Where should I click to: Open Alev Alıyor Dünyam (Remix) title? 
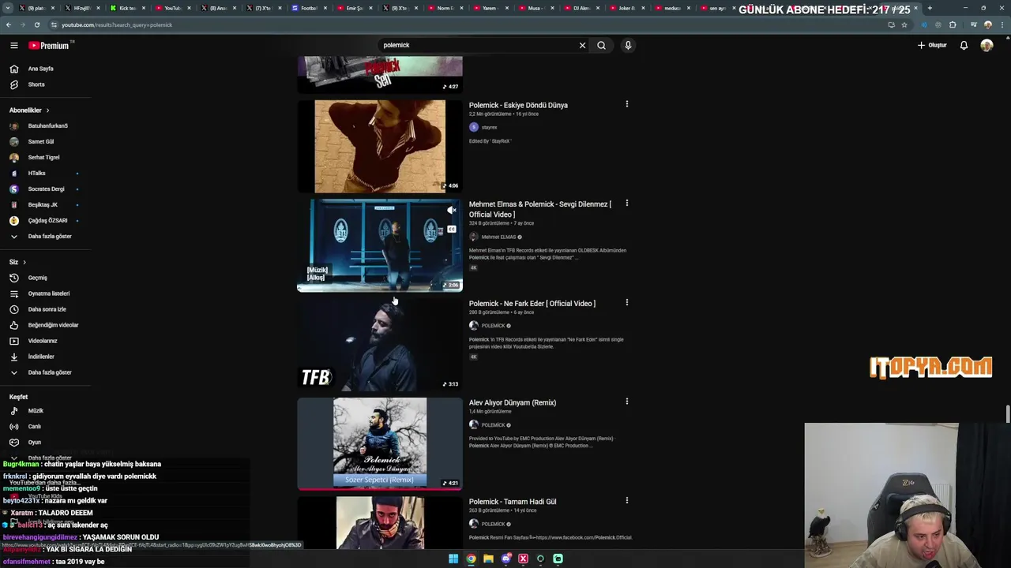(x=513, y=402)
